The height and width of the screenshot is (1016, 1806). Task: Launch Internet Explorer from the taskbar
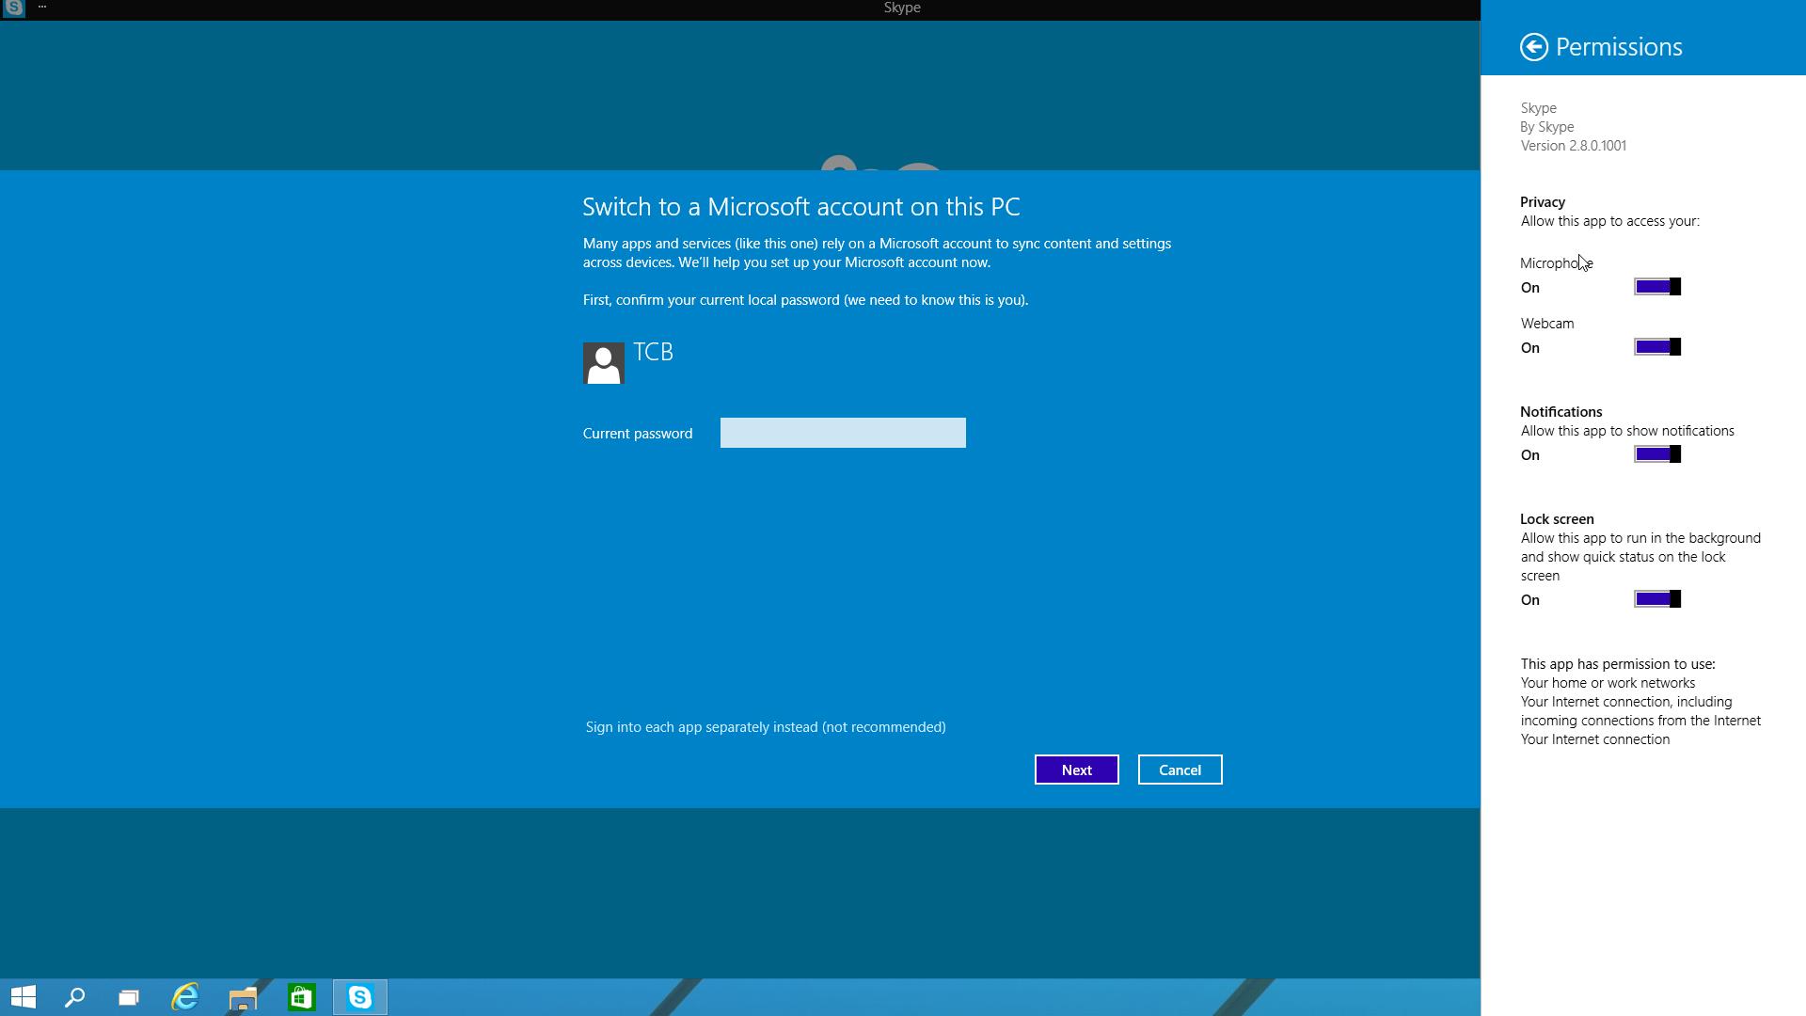coord(185,997)
